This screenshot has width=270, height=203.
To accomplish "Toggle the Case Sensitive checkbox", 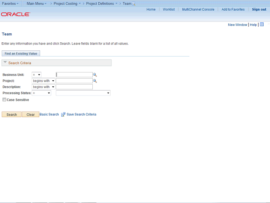I will tap(4, 100).
